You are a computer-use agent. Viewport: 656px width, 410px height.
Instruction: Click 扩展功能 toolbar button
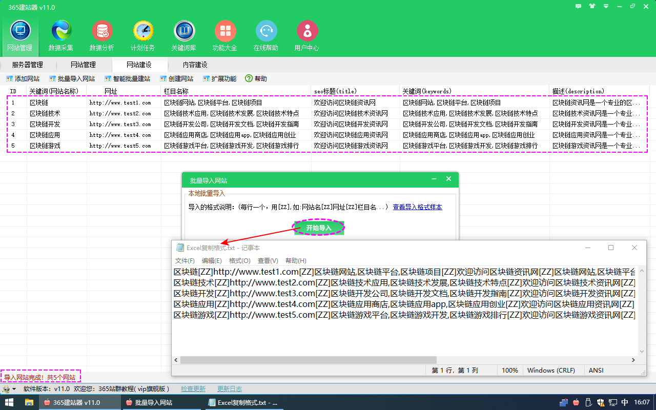pos(220,78)
